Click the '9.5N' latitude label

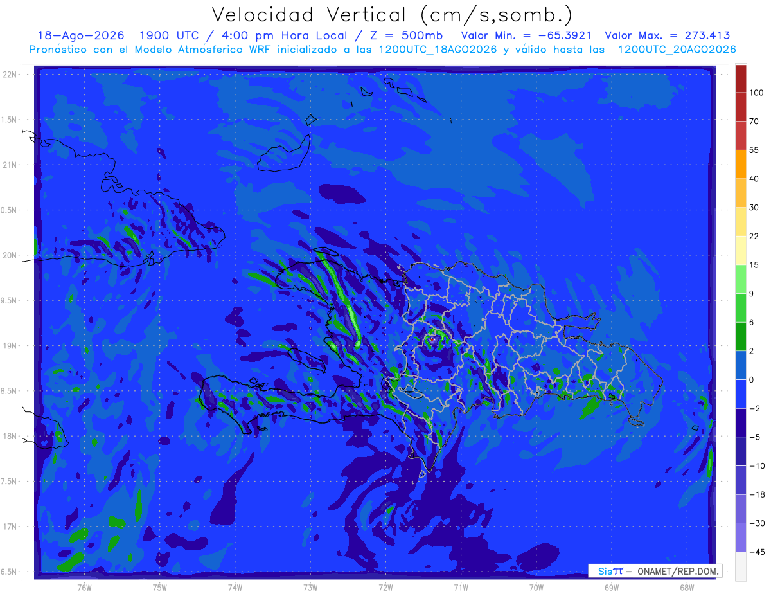(x=10, y=300)
